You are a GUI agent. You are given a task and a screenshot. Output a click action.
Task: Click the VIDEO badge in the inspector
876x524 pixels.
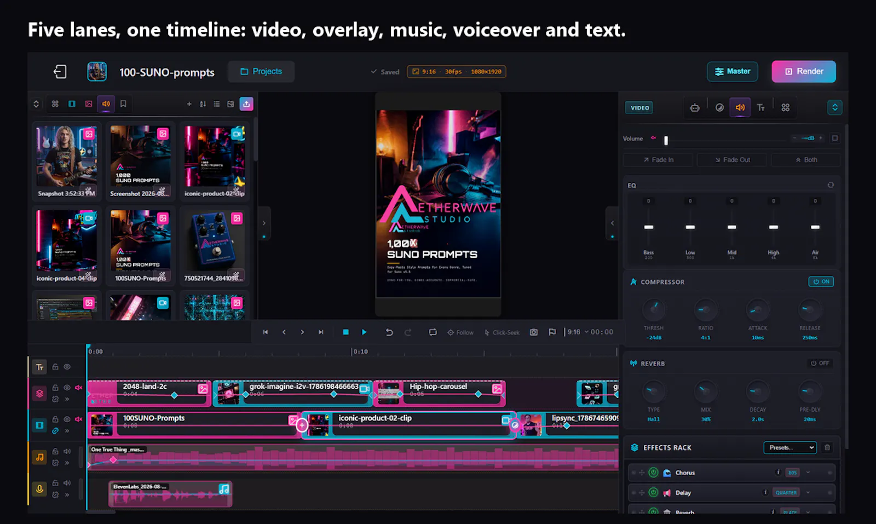point(639,108)
